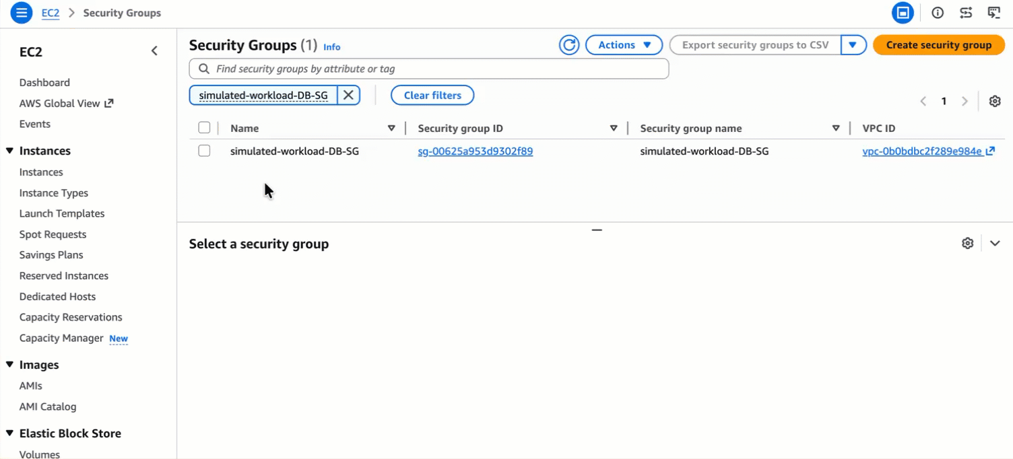Click simulated-workload-DB-SG filter token text
This screenshot has width=1013, height=459.
coord(263,96)
